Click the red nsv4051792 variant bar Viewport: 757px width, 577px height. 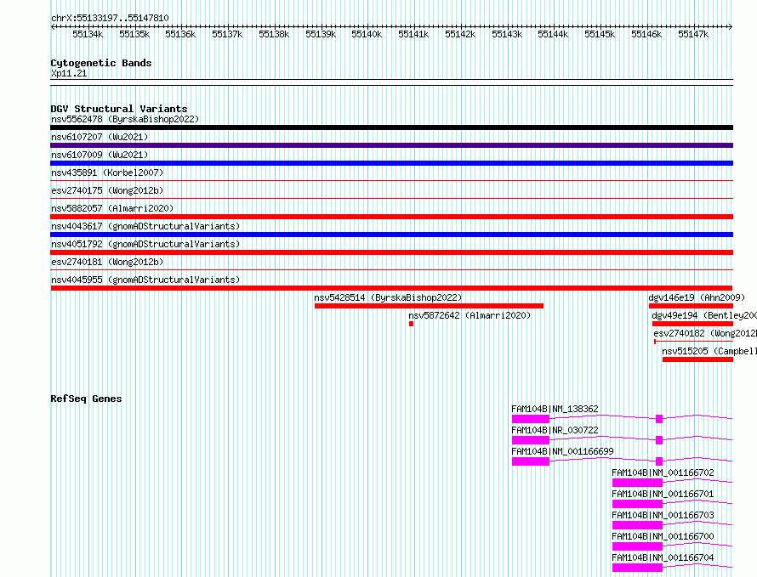pos(391,252)
